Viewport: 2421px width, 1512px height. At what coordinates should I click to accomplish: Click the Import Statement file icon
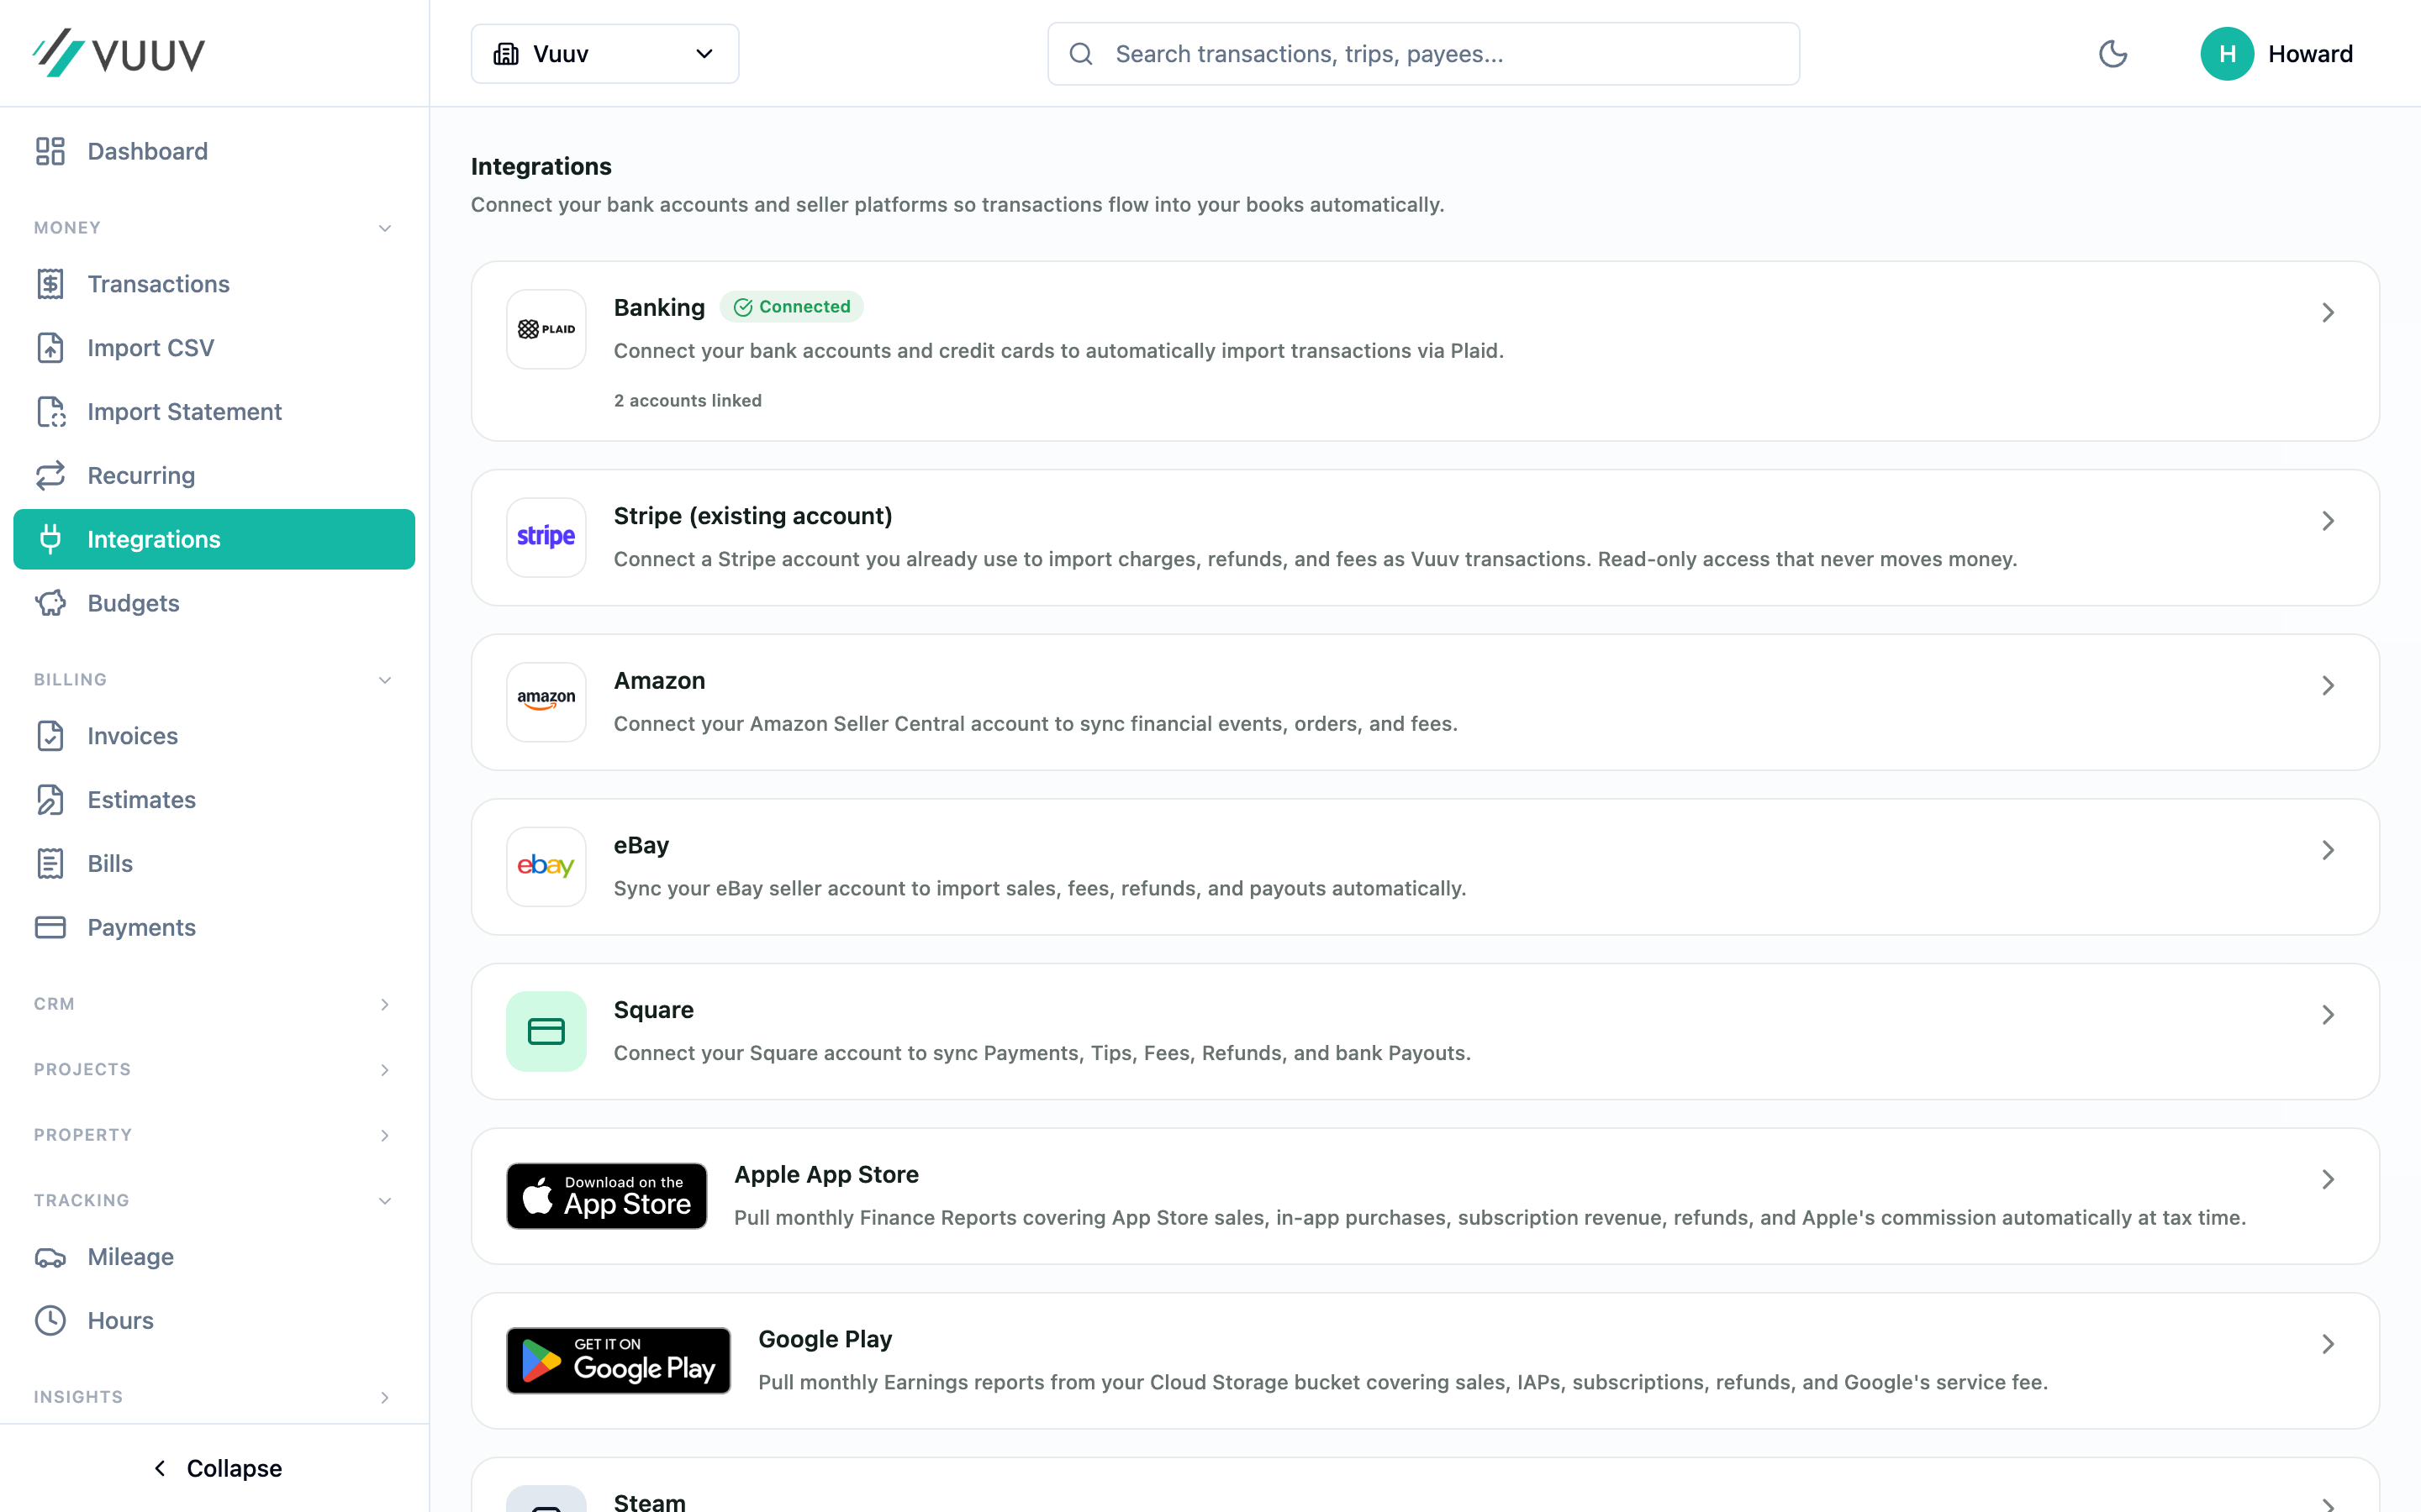(x=50, y=412)
